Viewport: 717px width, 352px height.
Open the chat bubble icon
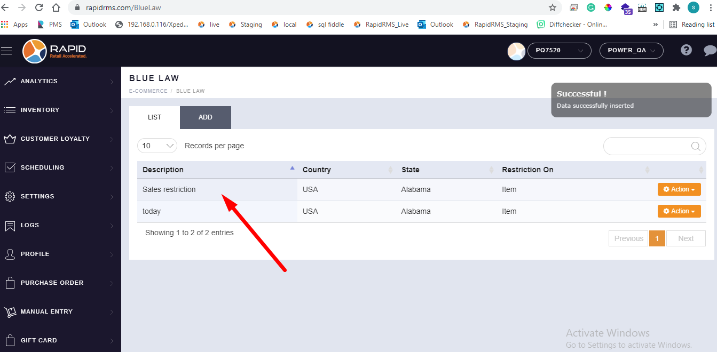[710, 51]
